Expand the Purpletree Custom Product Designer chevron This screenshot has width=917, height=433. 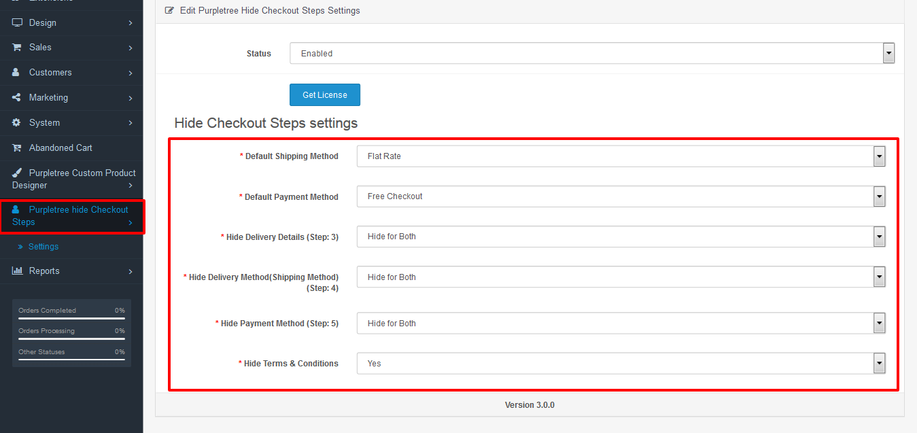click(130, 186)
